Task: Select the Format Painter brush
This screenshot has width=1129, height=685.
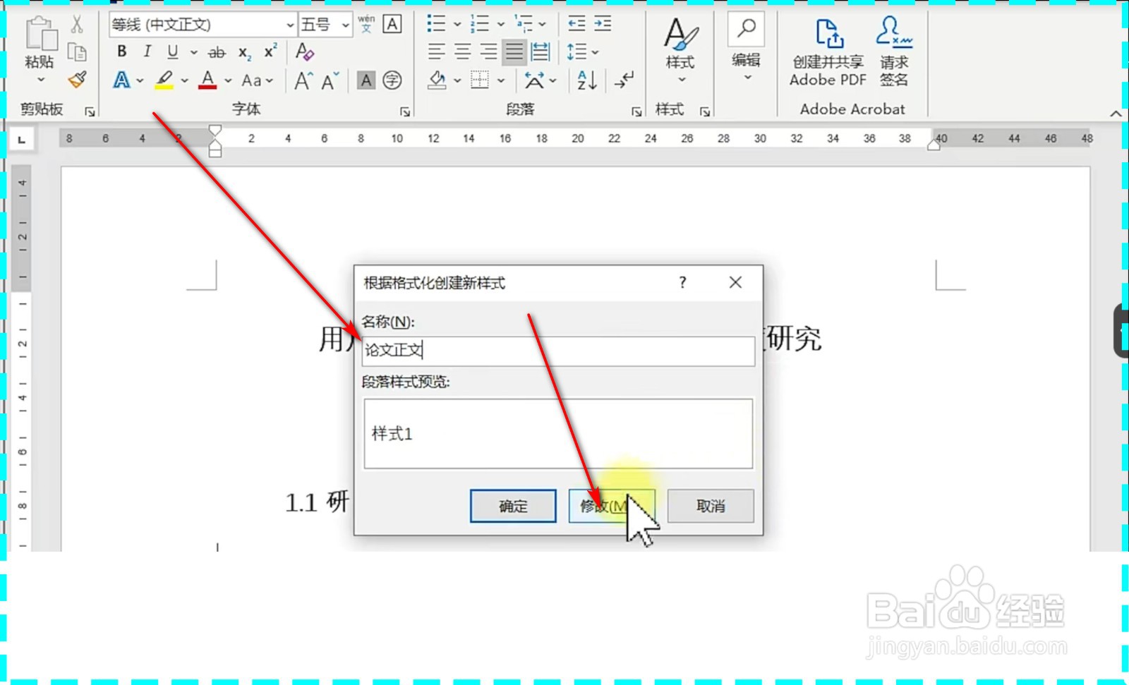Action: click(x=77, y=80)
